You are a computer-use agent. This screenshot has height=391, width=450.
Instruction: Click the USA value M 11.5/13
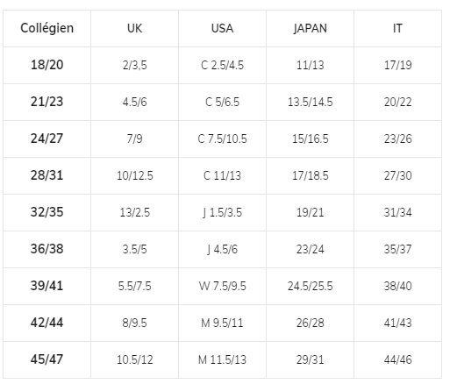222,359
